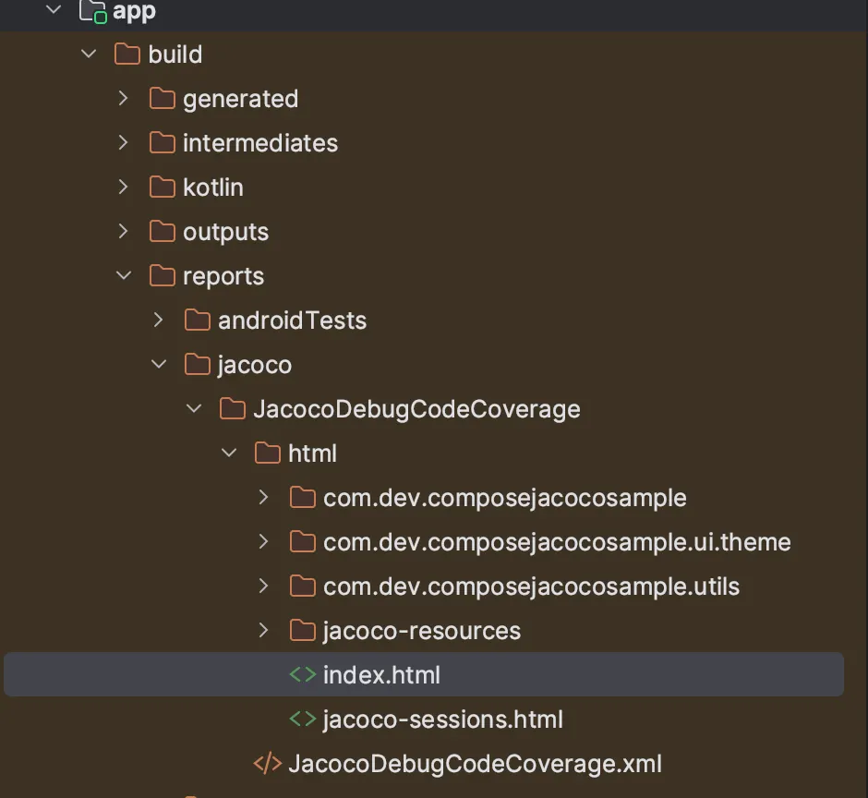Collapse the build folder
868x798 pixels.
pyautogui.click(x=88, y=54)
